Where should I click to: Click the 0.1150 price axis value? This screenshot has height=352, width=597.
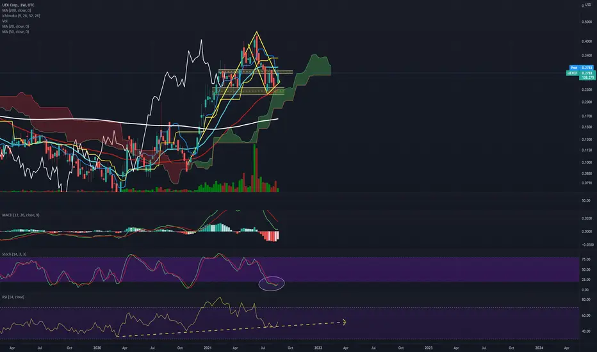click(587, 150)
